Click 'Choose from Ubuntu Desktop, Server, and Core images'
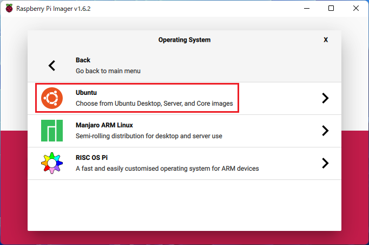Screen dimensions: 369x245 [x=154, y=104]
